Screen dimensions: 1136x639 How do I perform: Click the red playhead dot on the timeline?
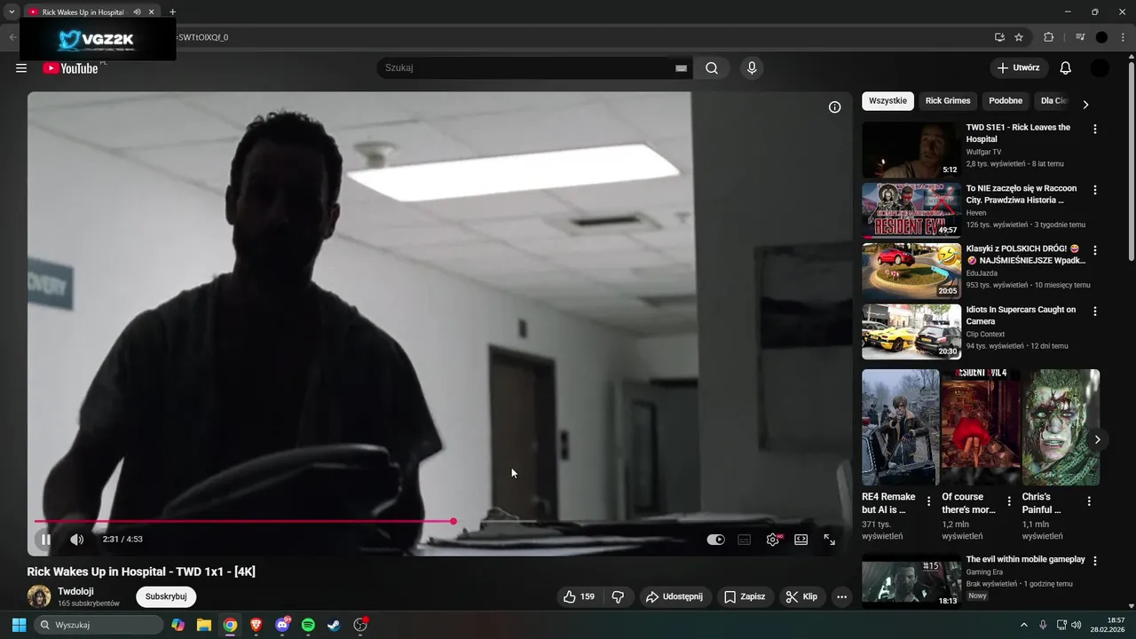click(454, 521)
